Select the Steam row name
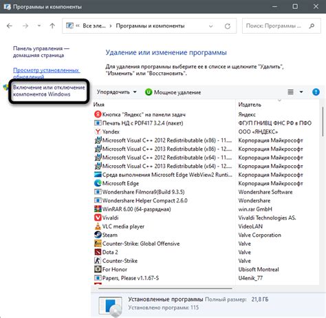326x318 pixels. point(110,235)
